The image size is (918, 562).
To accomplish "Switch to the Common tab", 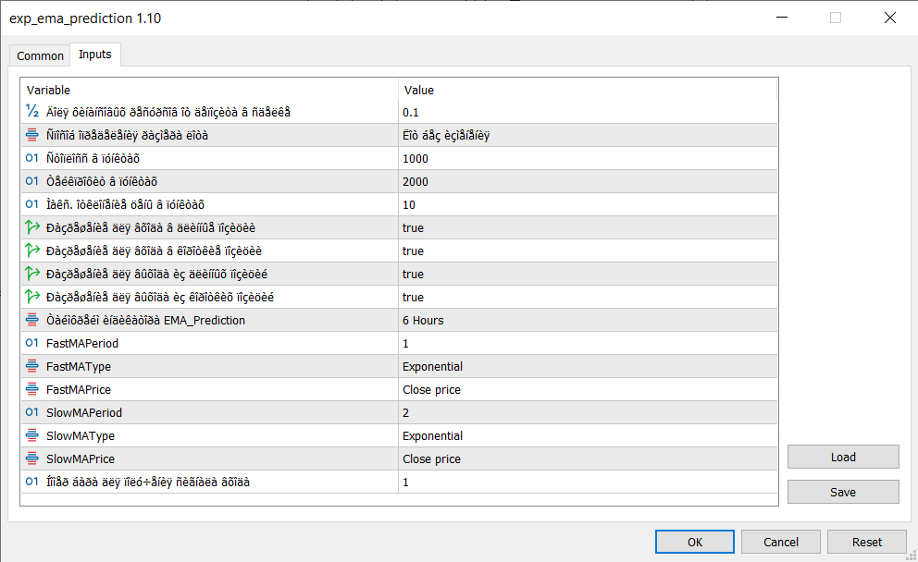I will (x=40, y=55).
